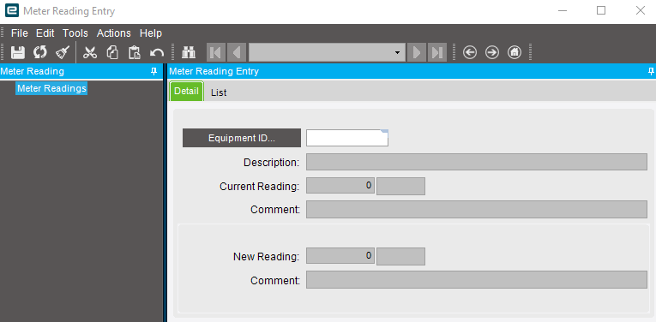
Task: Click the Description field
Action: click(477, 162)
